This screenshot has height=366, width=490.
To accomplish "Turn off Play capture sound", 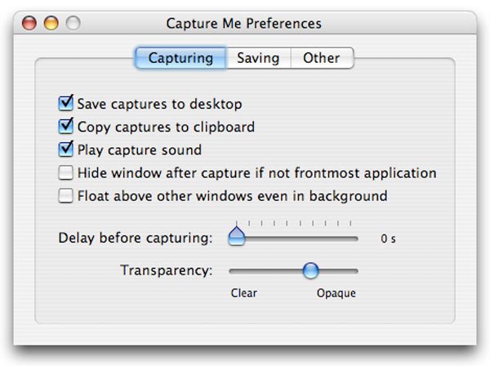I will (66, 150).
